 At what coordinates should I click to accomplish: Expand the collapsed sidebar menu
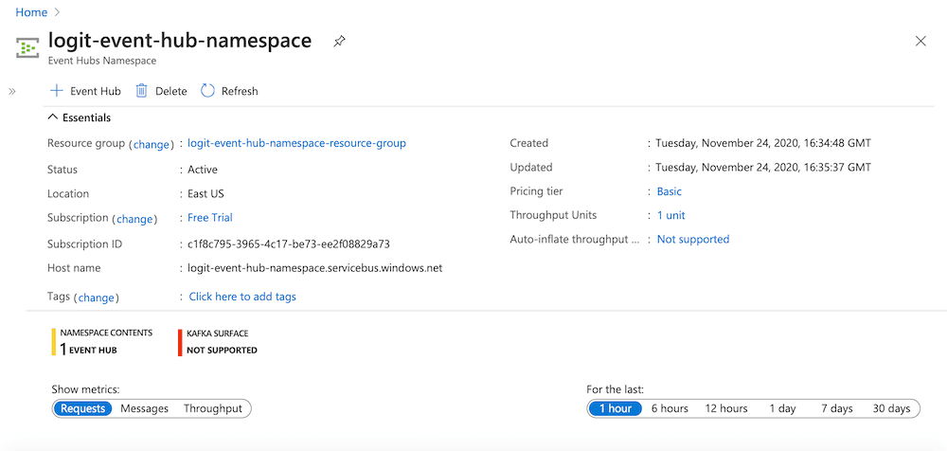pyautogui.click(x=12, y=91)
